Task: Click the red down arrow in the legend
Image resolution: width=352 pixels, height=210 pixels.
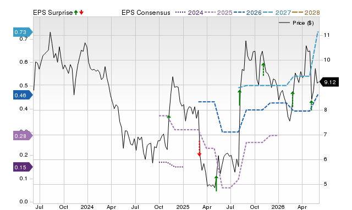Action: coord(81,12)
